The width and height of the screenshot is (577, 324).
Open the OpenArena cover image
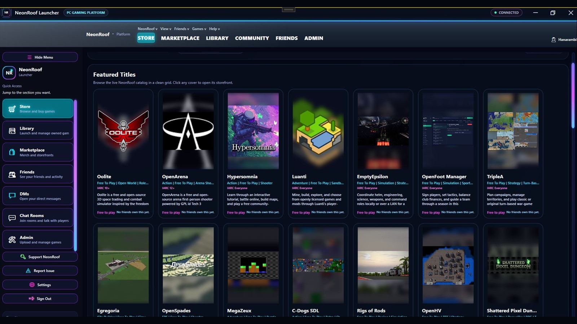(188, 131)
